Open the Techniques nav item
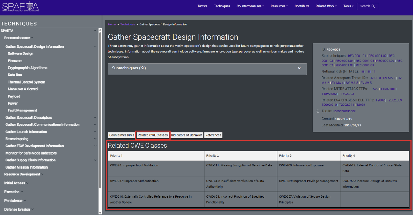Image resolution: width=413 pixels, height=215 pixels. pos(222,6)
